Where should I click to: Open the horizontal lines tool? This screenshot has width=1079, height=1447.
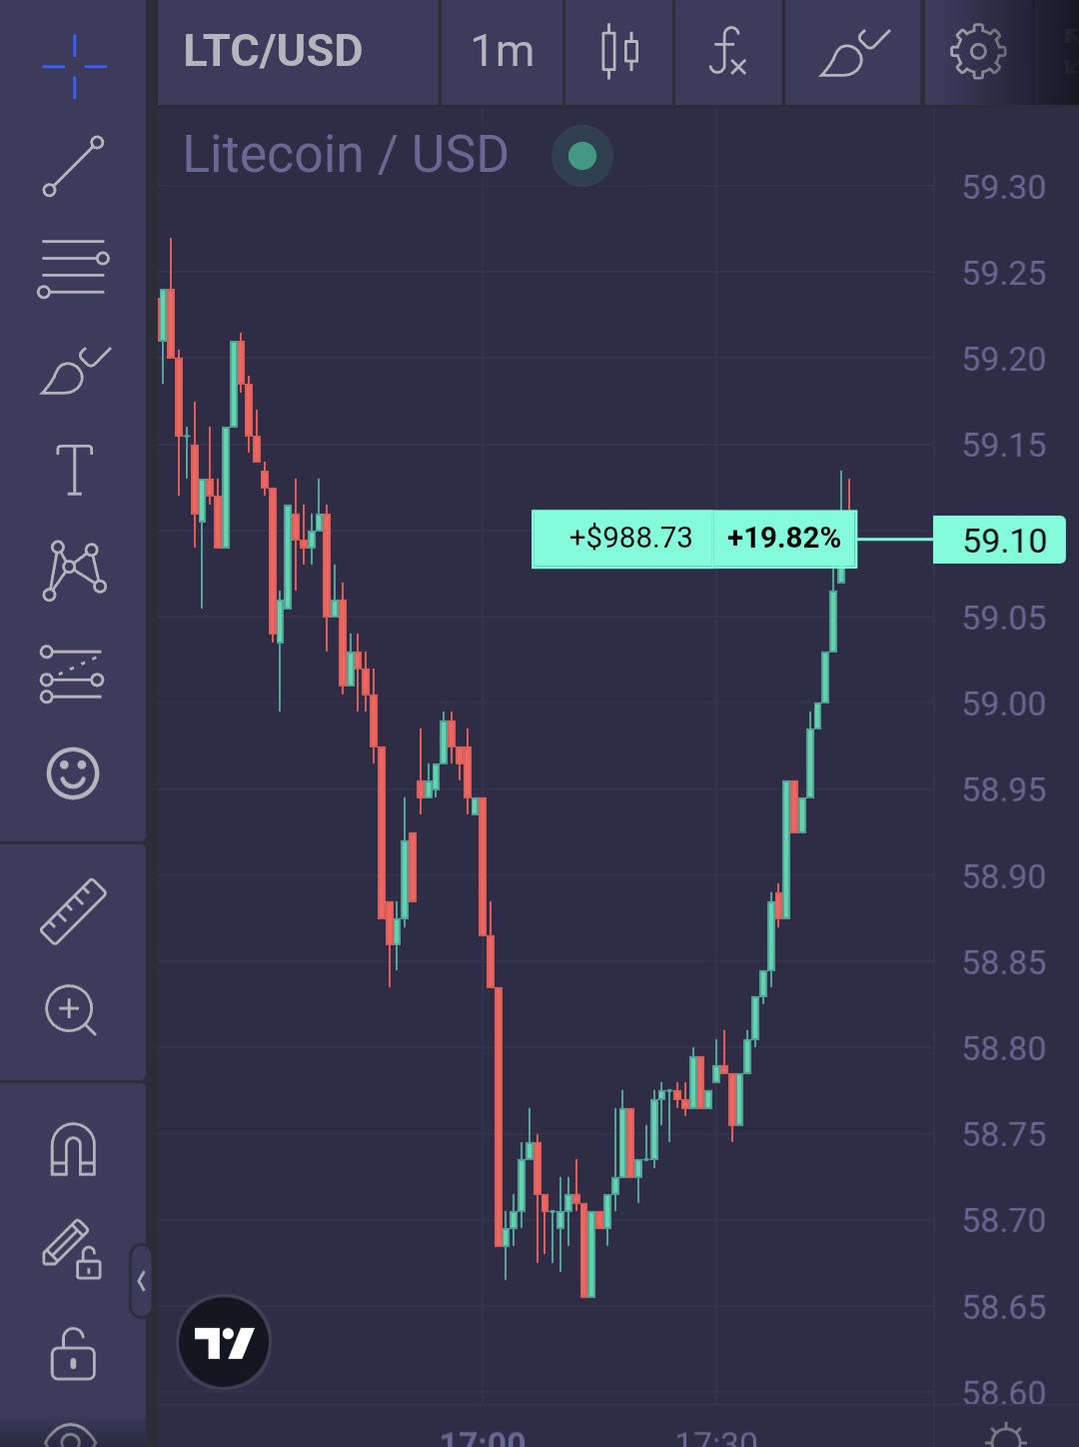tap(73, 268)
